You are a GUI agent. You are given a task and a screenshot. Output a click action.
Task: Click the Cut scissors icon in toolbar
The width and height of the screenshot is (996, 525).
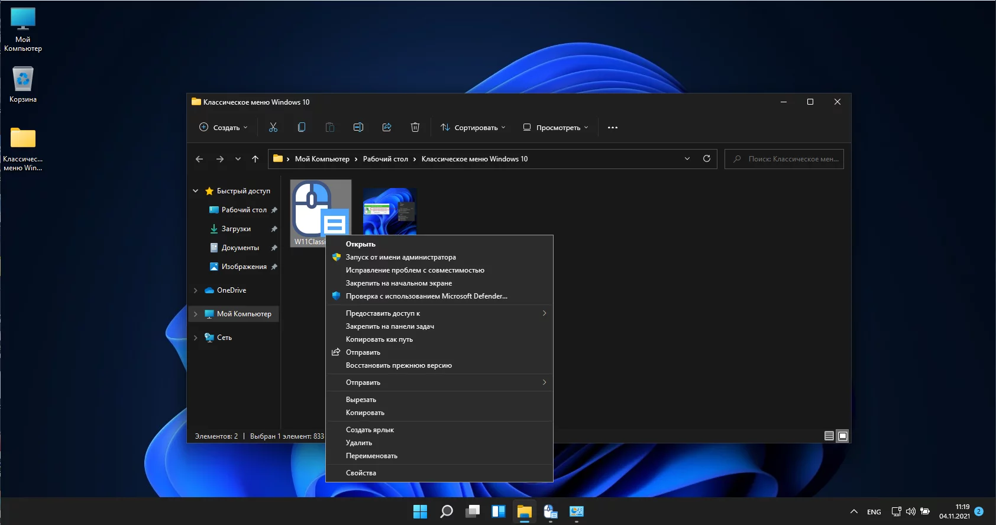point(273,127)
